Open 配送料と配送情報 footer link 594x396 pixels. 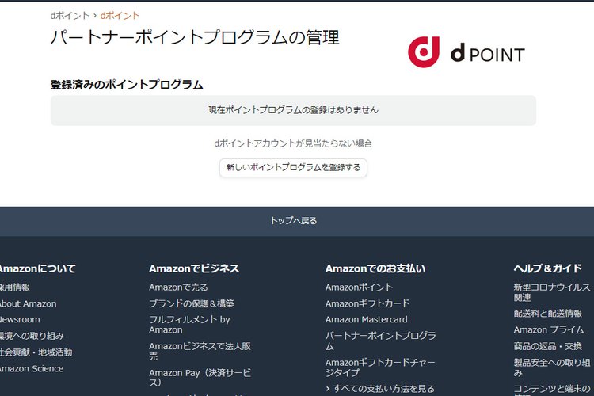[x=547, y=314]
